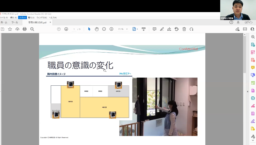Click the Save file icon
Viewport: 256px width, 145px height.
tap(3, 29)
